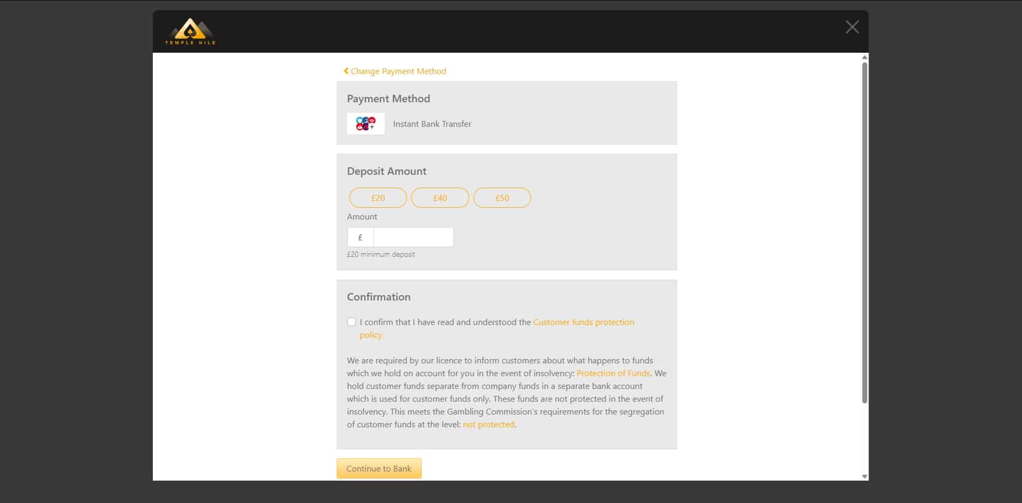The image size is (1022, 503).
Task: Choose the £40 quick deposit option
Action: [440, 198]
